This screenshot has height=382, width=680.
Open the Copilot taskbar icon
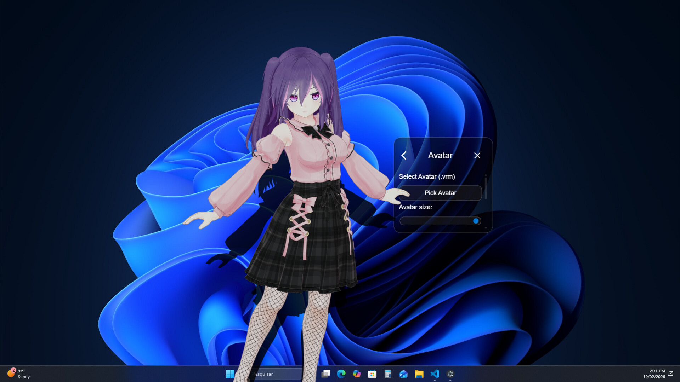[357, 374]
